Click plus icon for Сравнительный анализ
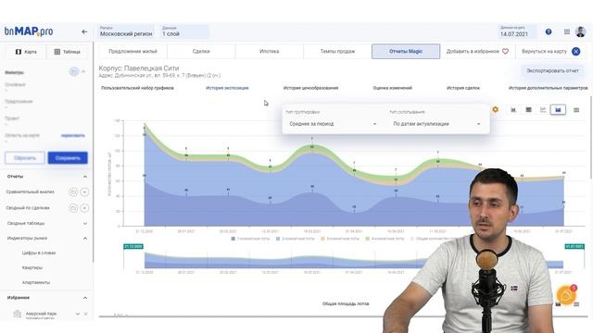593x333 pixels. 84,192
